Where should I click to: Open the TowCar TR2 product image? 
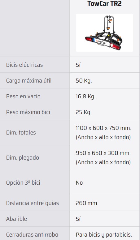point(104,33)
